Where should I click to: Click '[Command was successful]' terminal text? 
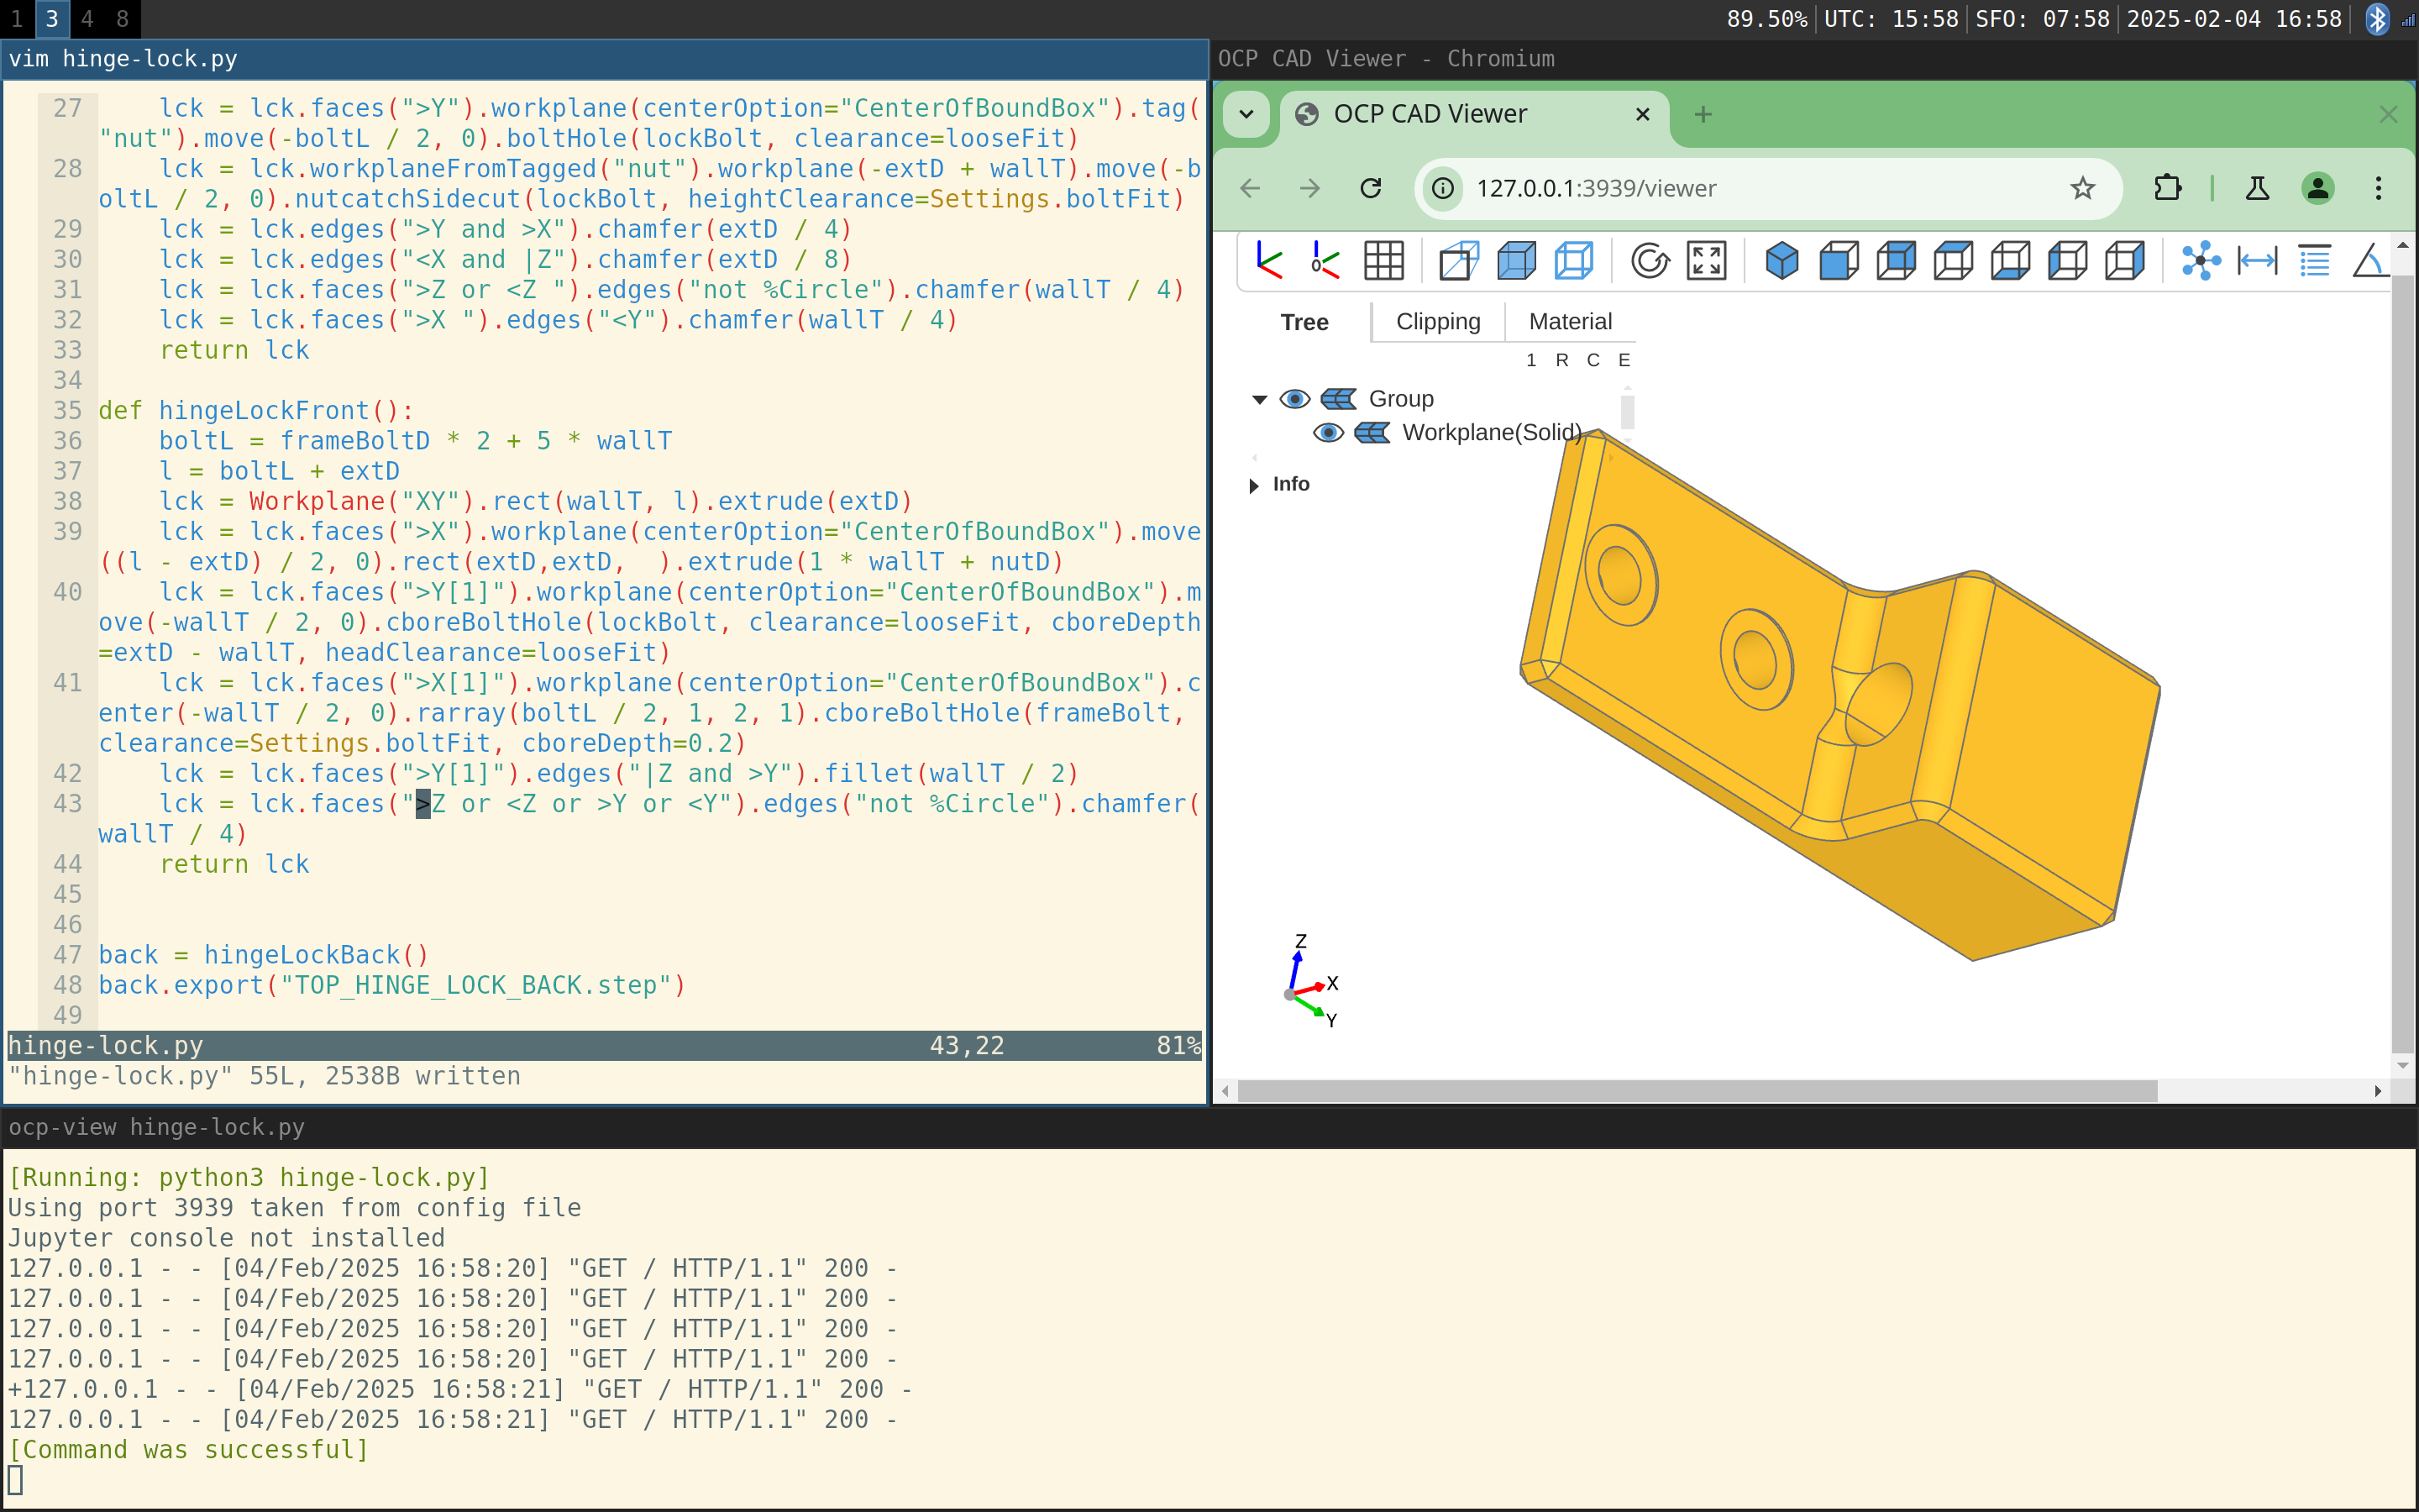coord(188,1450)
